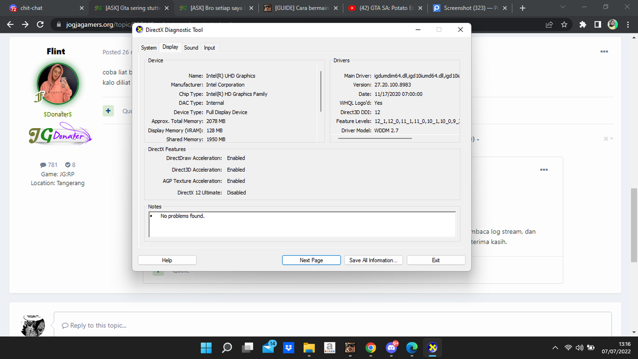Screen dimensions: 638x359
Task: Click the 'Intel(R) UHD Graphics' name value
Action: [231, 76]
